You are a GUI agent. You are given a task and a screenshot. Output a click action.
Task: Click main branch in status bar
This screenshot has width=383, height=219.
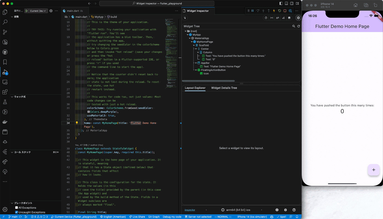tap(13, 217)
